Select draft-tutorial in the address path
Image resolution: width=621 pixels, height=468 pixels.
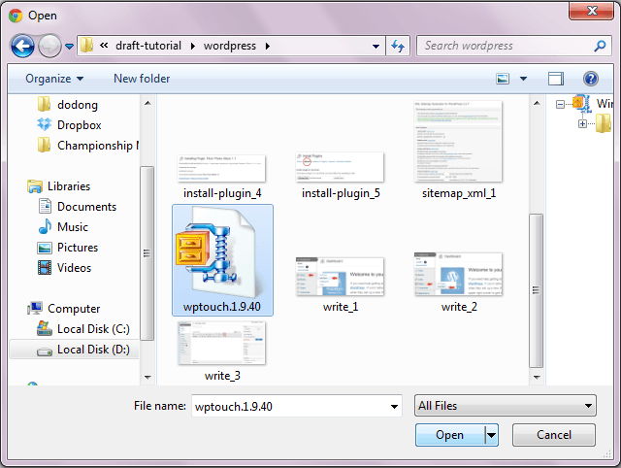coord(148,46)
